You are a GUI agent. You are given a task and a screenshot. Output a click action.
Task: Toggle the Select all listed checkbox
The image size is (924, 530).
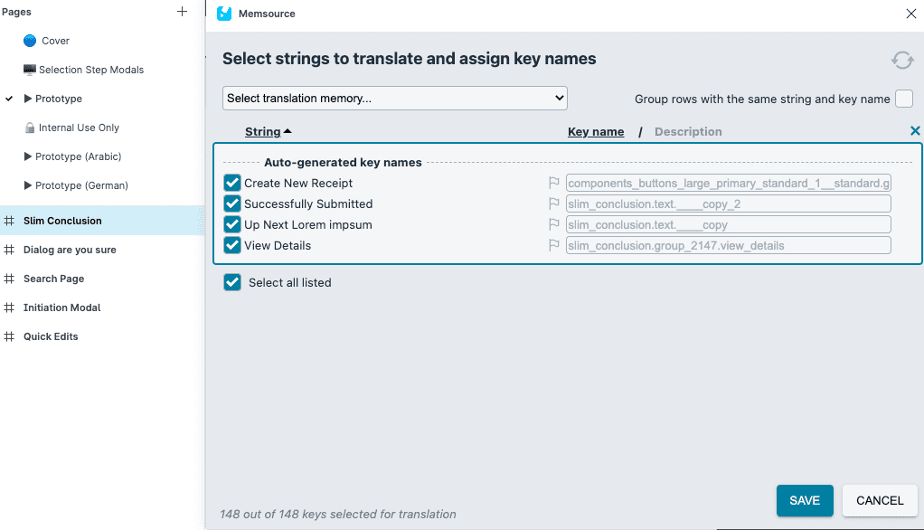232,282
